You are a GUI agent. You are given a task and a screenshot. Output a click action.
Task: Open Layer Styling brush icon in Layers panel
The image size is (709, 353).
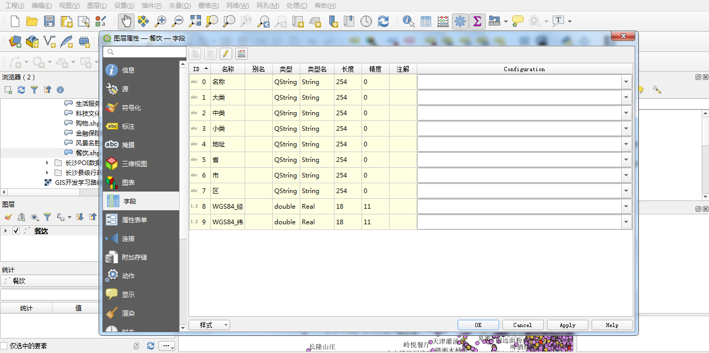(8, 217)
